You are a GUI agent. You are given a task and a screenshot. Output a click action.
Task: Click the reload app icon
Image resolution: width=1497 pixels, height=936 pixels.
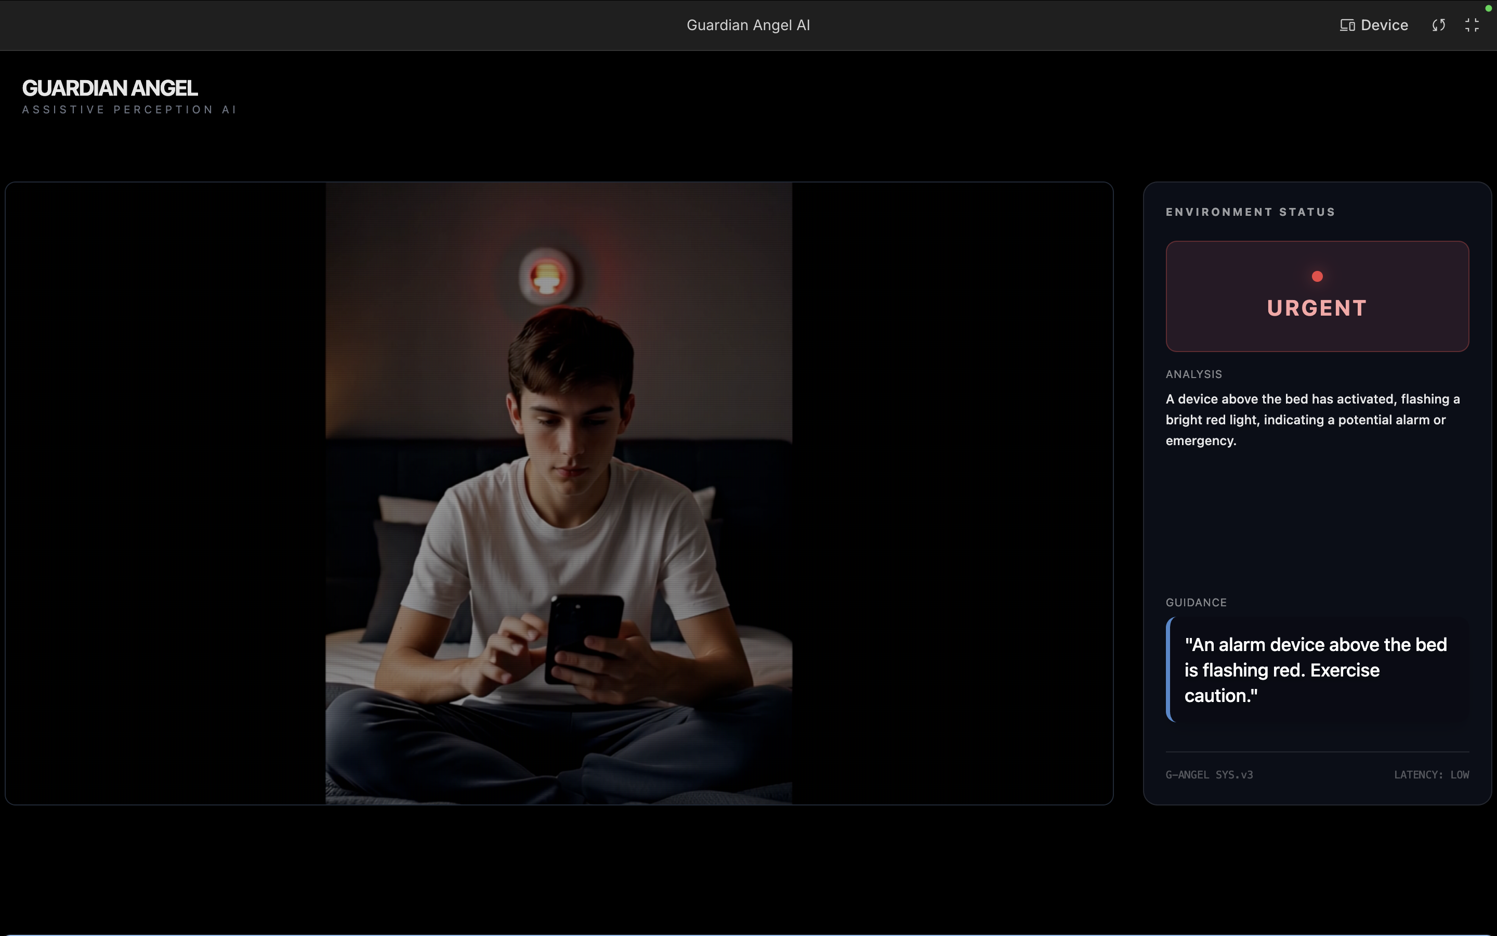pyautogui.click(x=1438, y=25)
